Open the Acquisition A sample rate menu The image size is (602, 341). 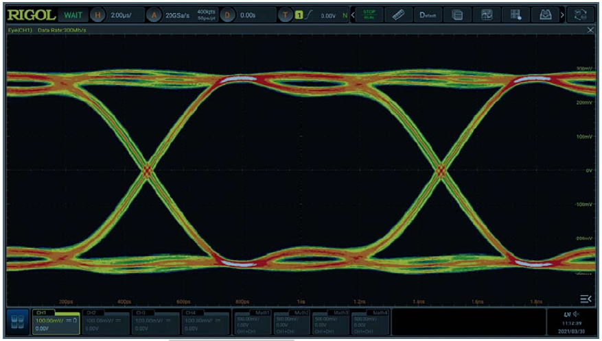tap(154, 14)
